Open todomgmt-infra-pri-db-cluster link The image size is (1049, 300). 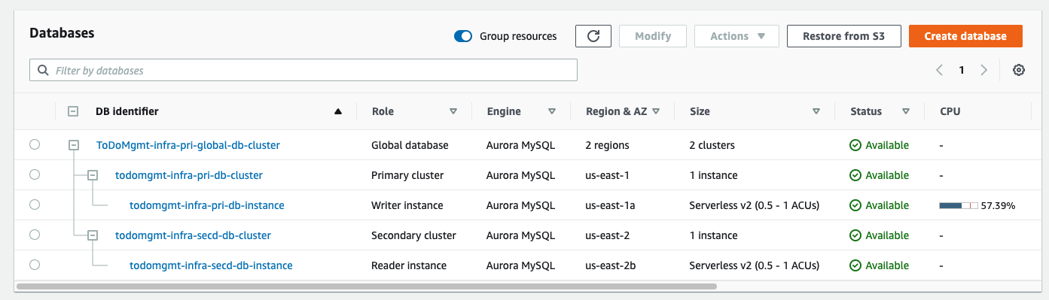click(189, 175)
